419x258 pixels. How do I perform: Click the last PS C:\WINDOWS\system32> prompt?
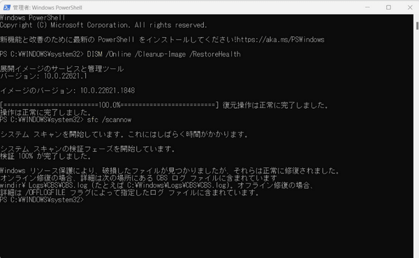point(42,200)
